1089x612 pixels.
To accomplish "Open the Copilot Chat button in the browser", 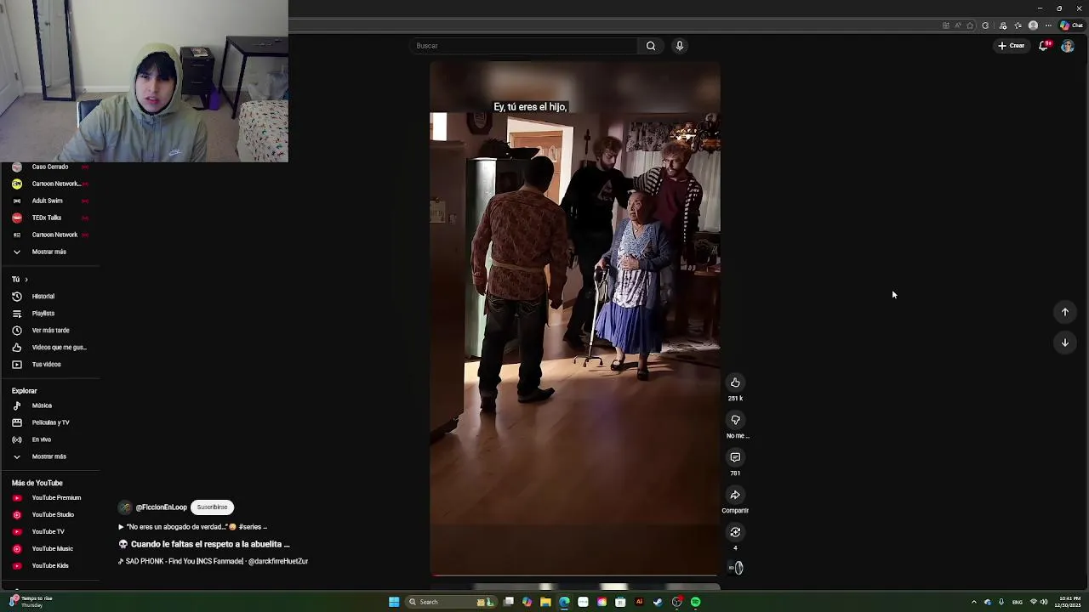I will coord(1071,25).
